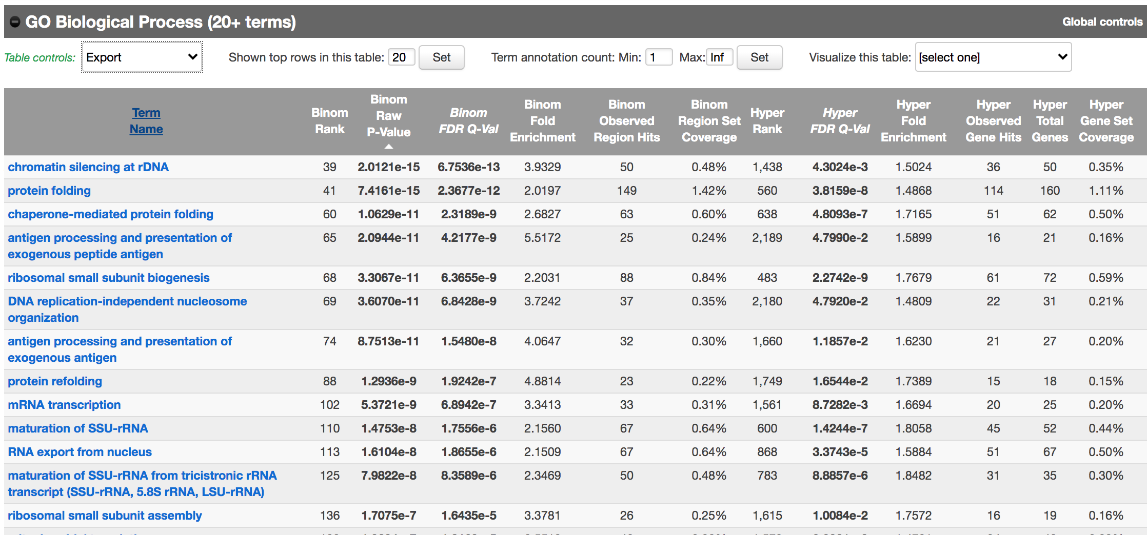Open ribosomal small subunit biogenesis link
The height and width of the screenshot is (535, 1147).
(109, 278)
